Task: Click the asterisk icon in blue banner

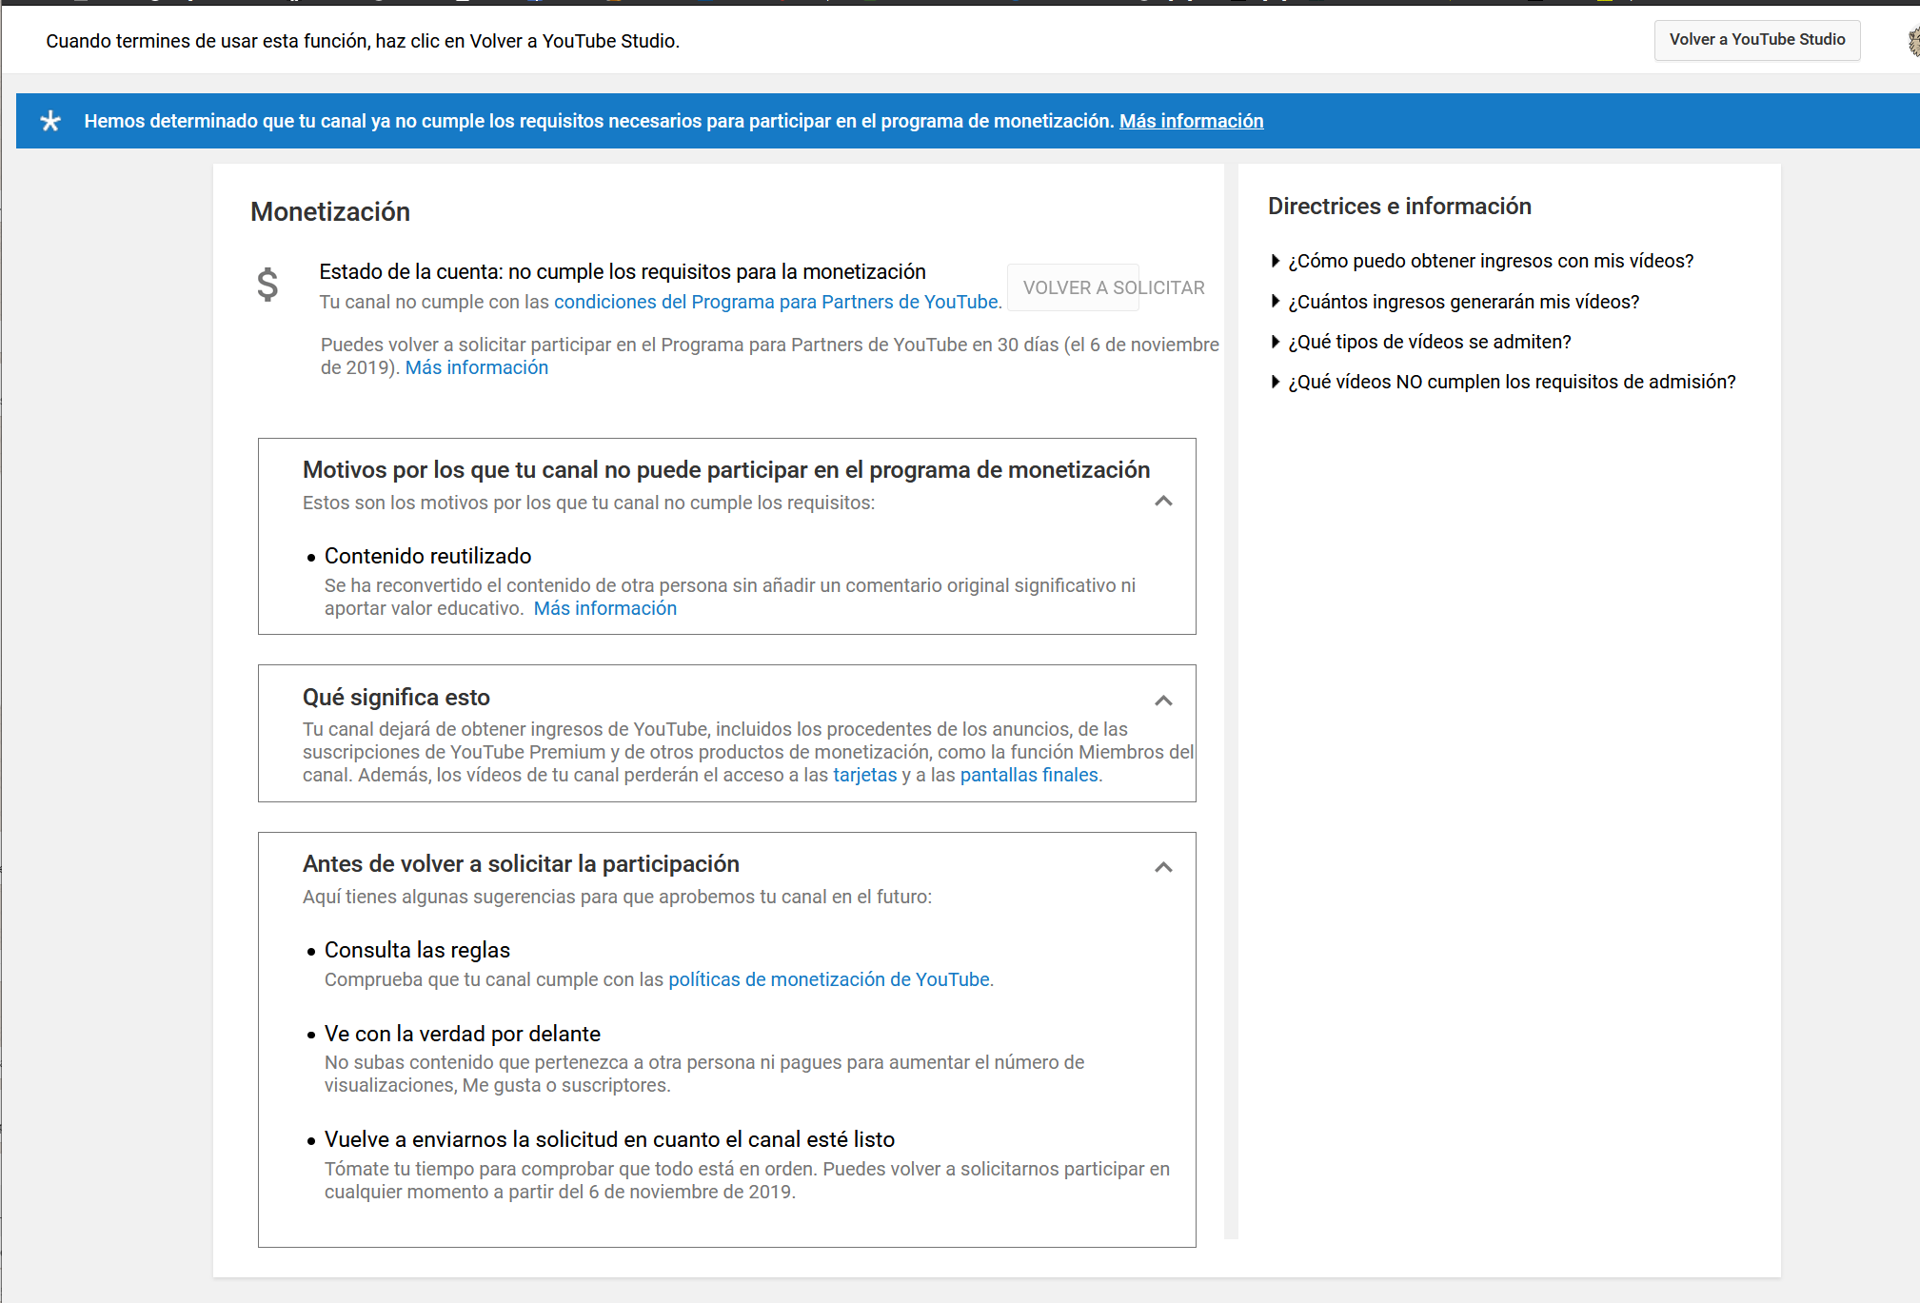Action: point(50,121)
